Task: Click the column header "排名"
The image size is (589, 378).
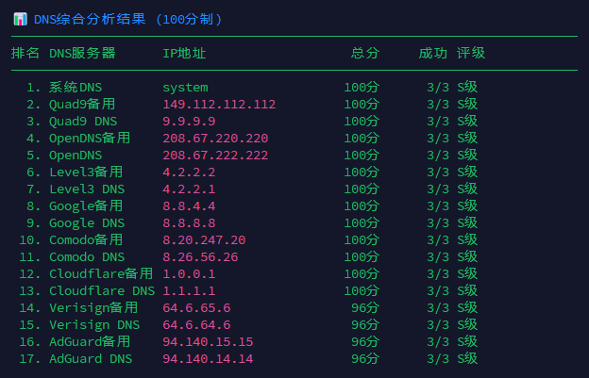Action: pyautogui.click(x=25, y=53)
